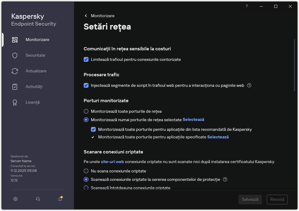Screen dimensions: 299x211
Task: Click the Salvează button
Action: pyautogui.click(x=250, y=199)
